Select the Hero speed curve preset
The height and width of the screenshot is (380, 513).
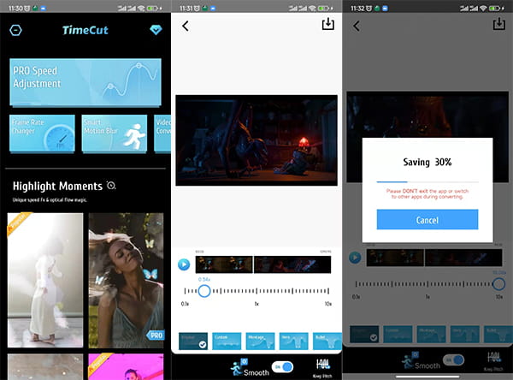294,341
